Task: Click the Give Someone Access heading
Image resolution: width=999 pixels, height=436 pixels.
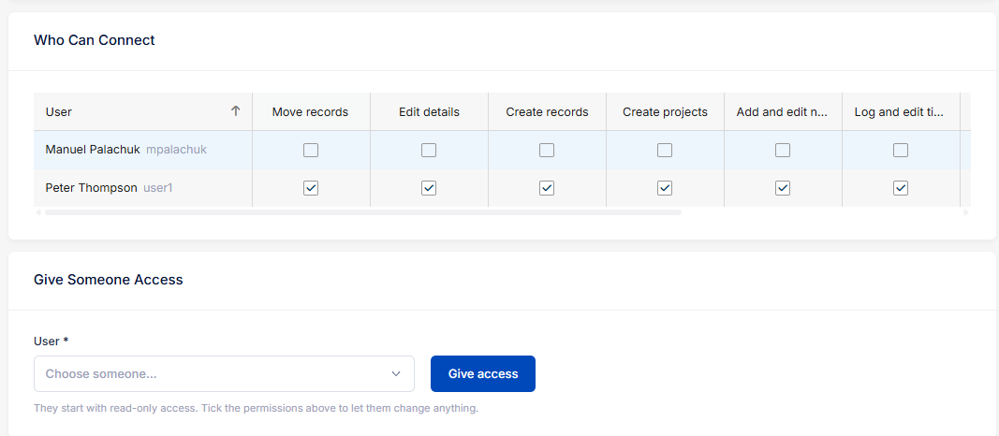Action: coord(109,280)
